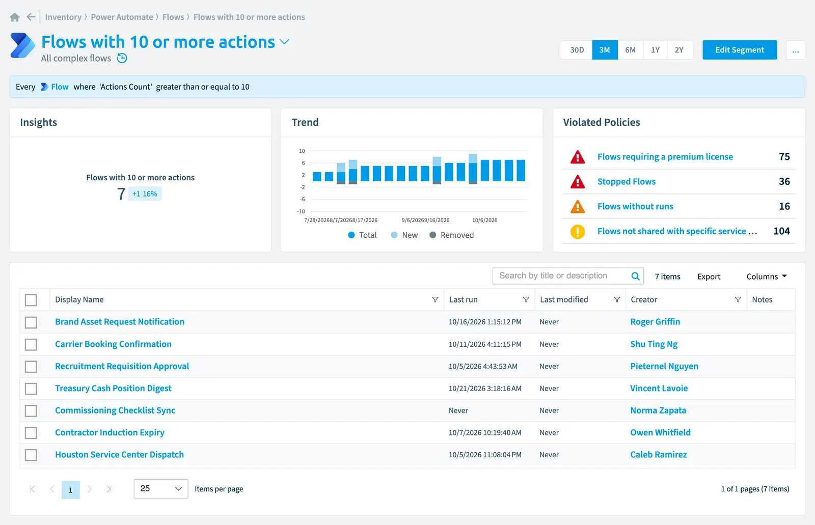
Task: Check the Treasury Cash Position Digest row
Action: coord(31,389)
